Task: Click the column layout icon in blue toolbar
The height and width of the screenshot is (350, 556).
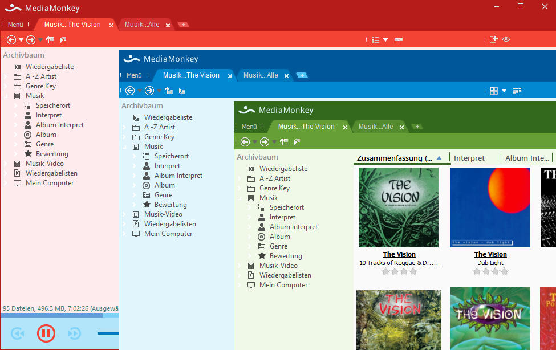Action: tap(517, 91)
